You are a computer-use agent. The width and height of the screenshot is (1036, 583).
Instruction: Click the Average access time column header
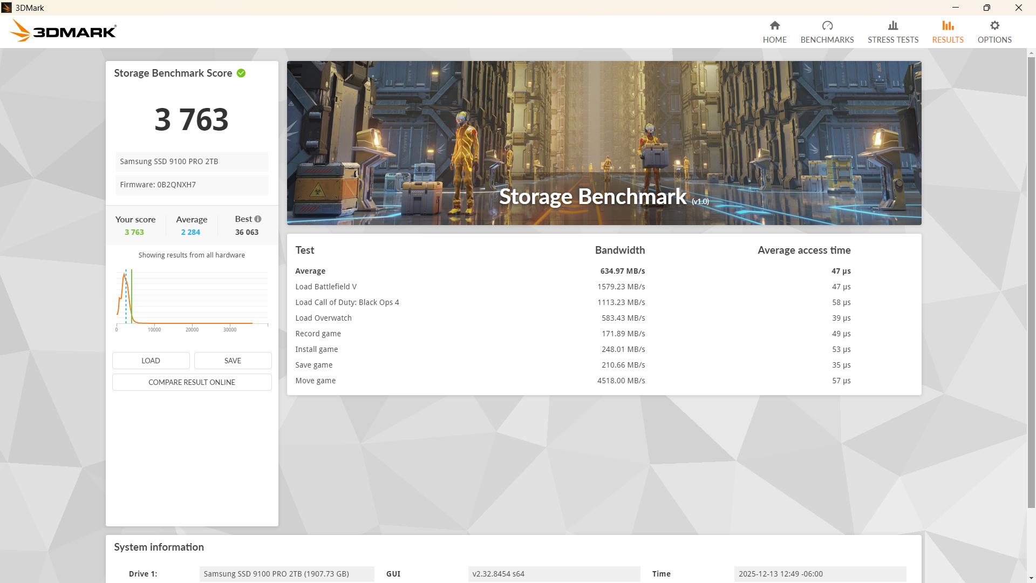pyautogui.click(x=804, y=250)
